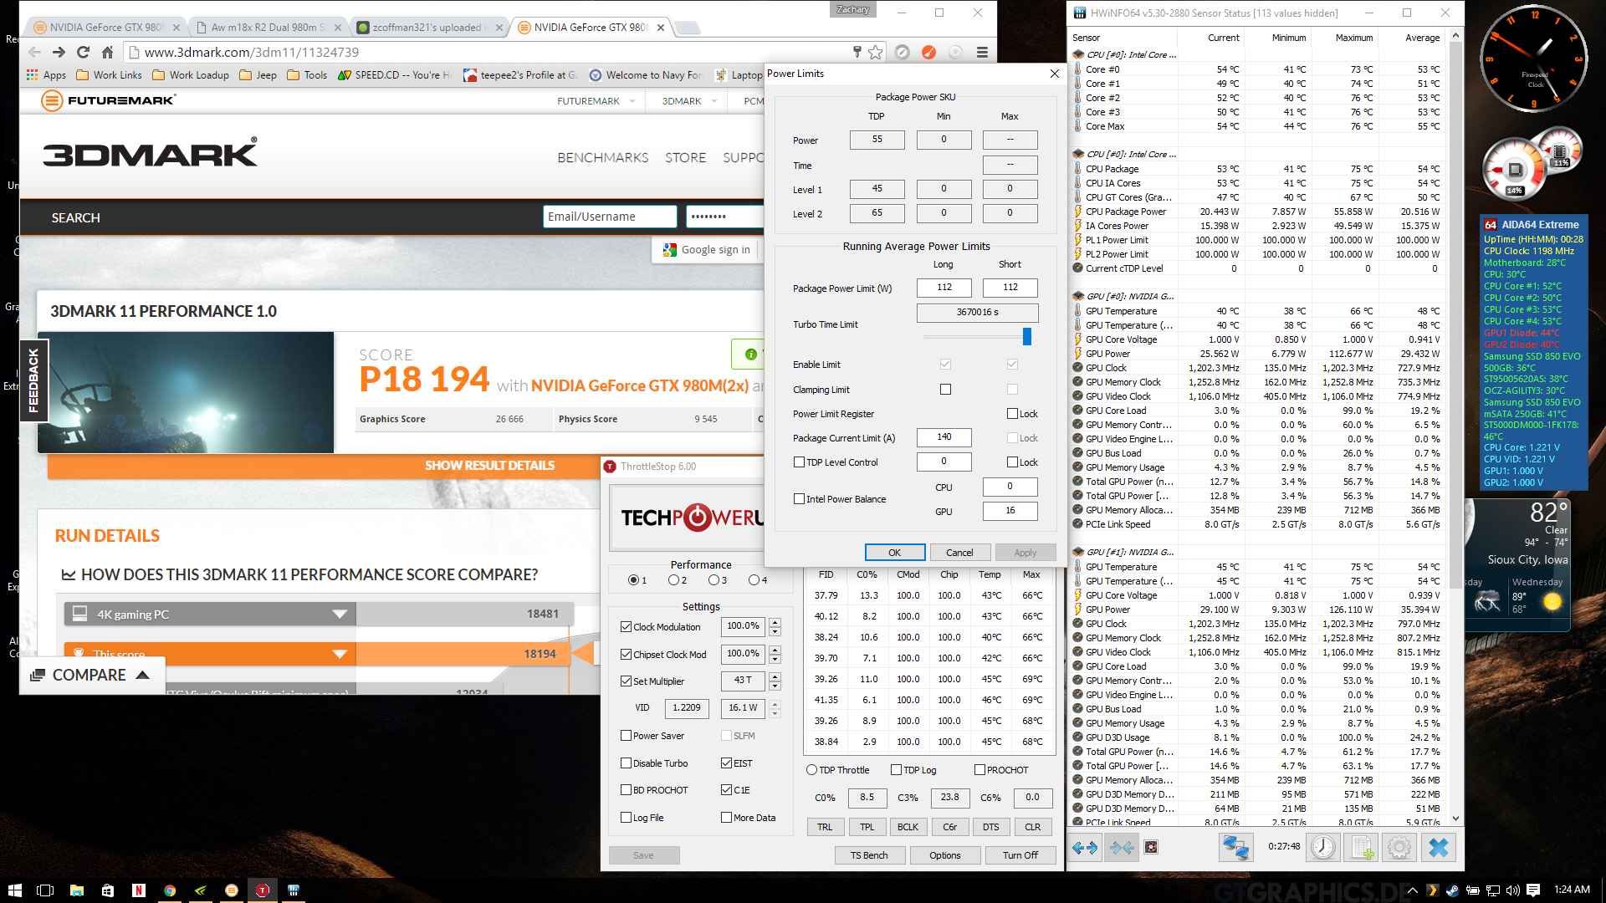Toggle Clamping Limit Long checkbox
The height and width of the screenshot is (903, 1606).
(x=945, y=390)
